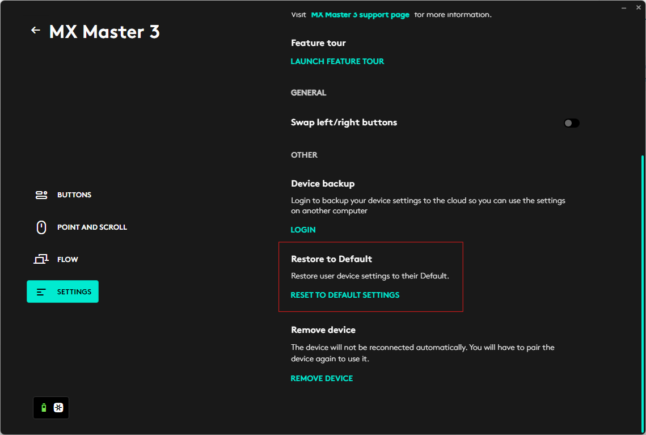Click REMOVE DEVICE link
Screen dimensions: 646x435
pos(322,378)
